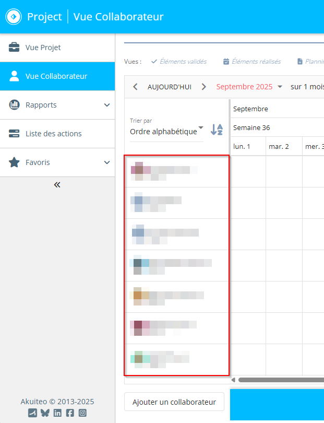Open Akuiteo Facebook page icon

(x=70, y=413)
